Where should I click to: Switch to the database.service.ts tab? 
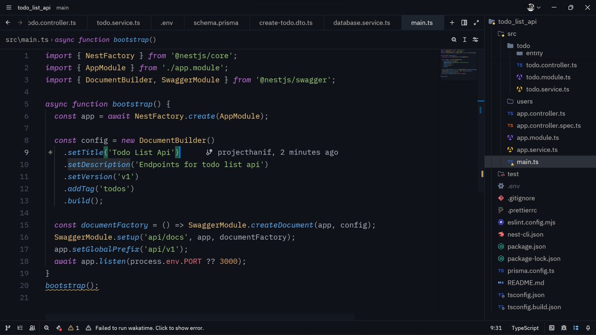[362, 22]
